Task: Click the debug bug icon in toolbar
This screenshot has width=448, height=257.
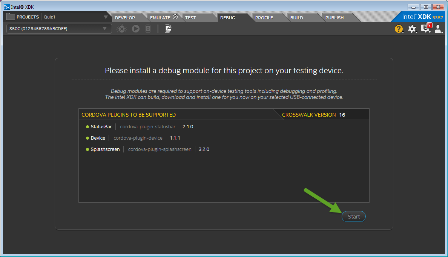Action: tap(121, 29)
